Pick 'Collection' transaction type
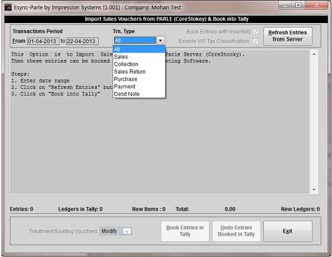 click(139, 64)
